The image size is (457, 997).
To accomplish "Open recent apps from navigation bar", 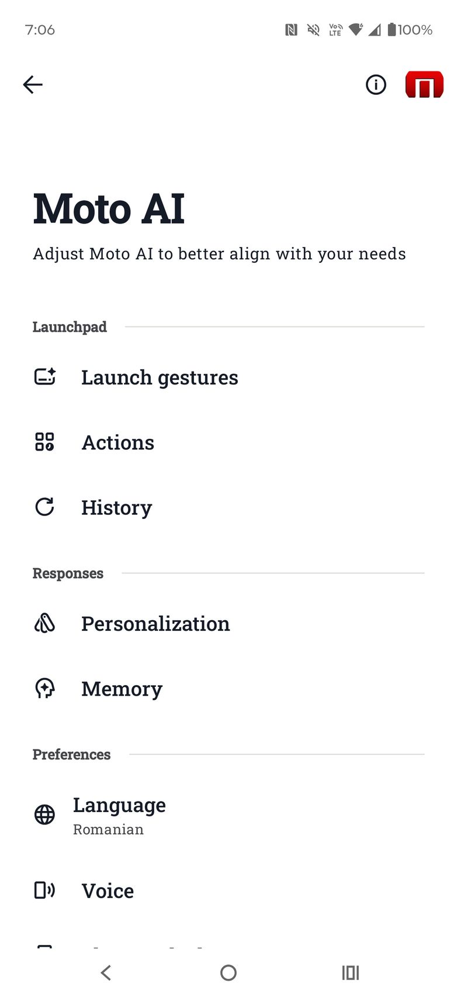I will [x=351, y=972].
